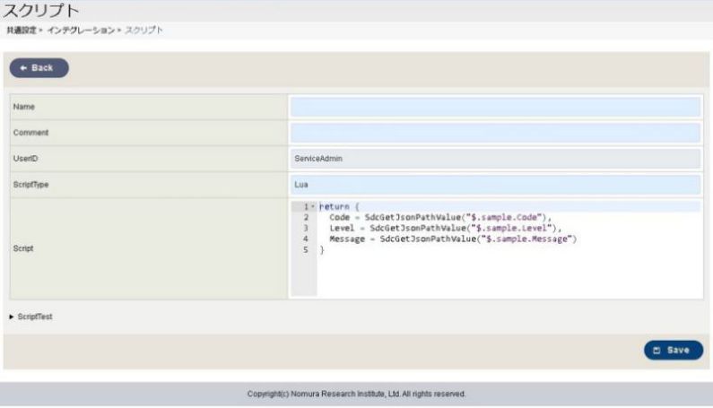Select line number 5 in the editor gutter

pyautogui.click(x=306, y=249)
